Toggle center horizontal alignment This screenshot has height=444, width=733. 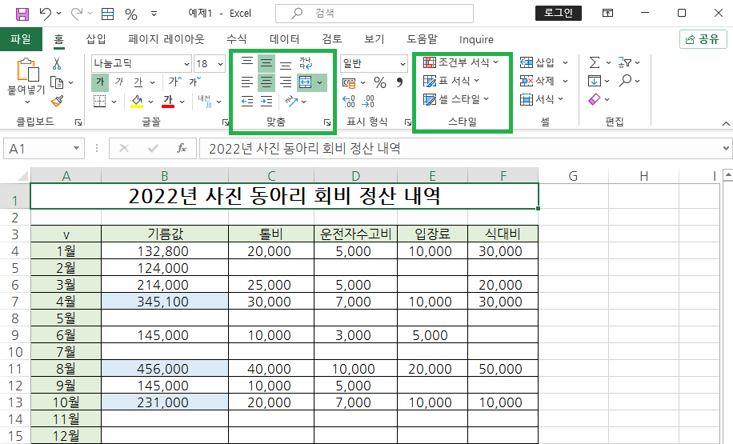[266, 82]
